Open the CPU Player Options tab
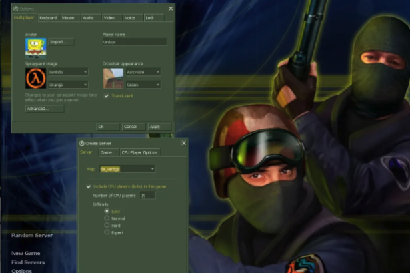The image size is (410, 273). coord(140,152)
